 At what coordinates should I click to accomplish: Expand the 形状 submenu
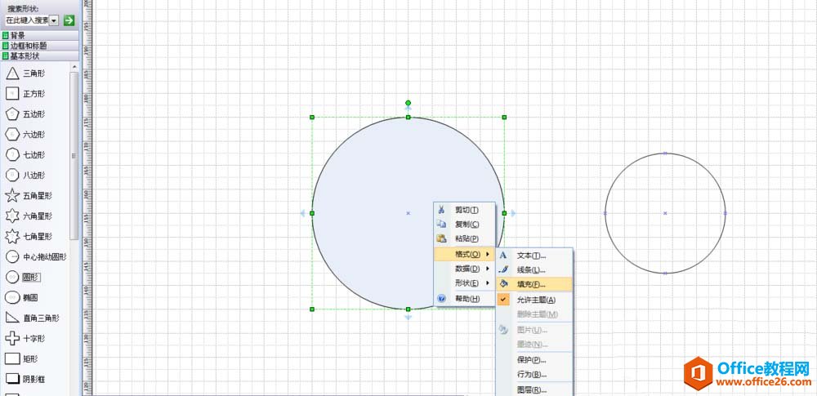[x=469, y=283]
